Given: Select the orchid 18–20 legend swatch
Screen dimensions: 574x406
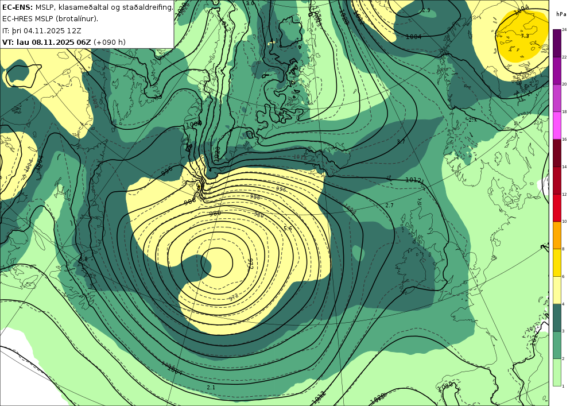Looking at the screenshot, I should (557, 98).
